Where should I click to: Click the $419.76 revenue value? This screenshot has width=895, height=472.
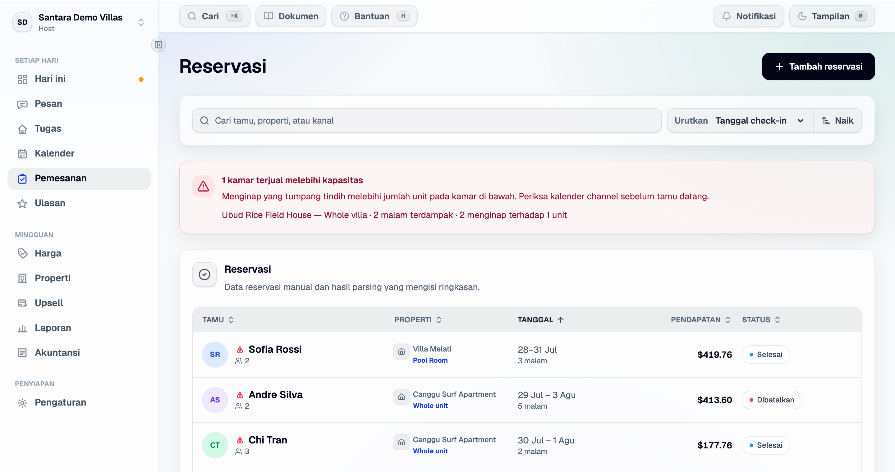pos(714,354)
